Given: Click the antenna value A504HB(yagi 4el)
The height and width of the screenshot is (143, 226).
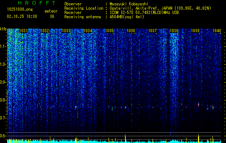Looking at the screenshot, I should (x=127, y=17).
